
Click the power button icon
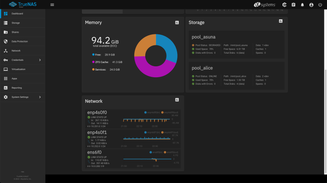pos(320,5)
